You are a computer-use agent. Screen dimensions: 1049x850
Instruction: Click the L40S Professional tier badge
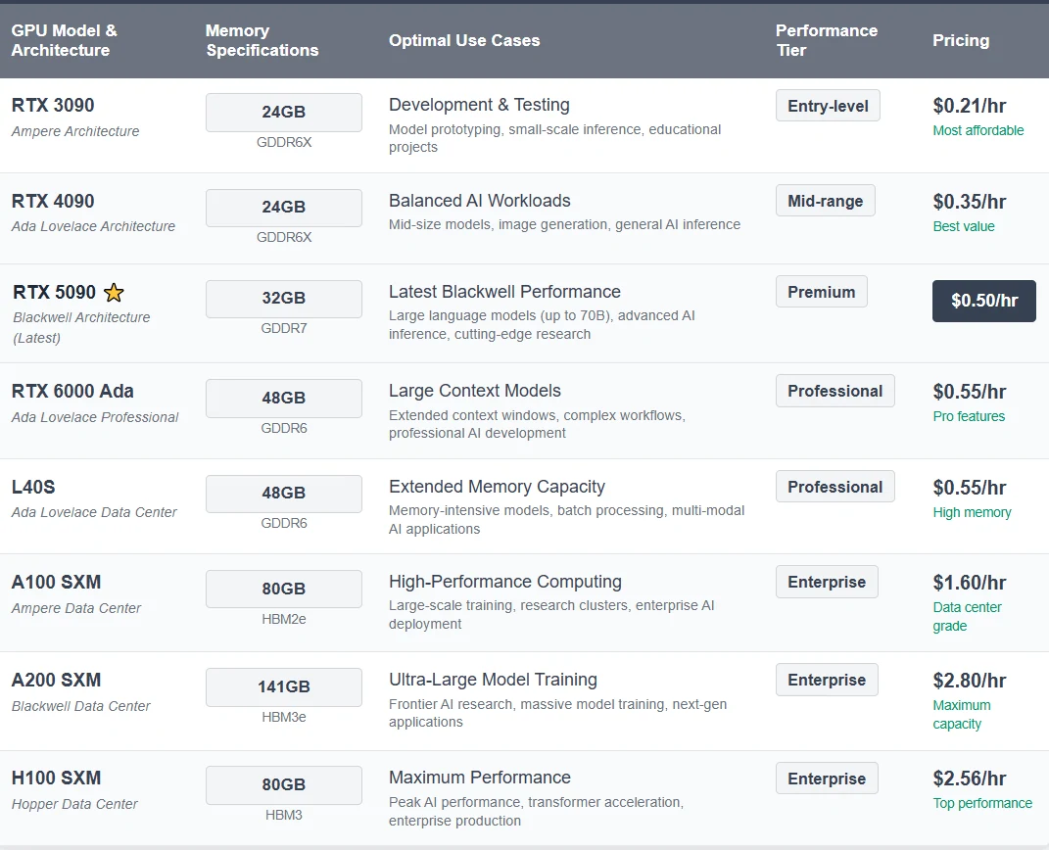click(x=834, y=487)
